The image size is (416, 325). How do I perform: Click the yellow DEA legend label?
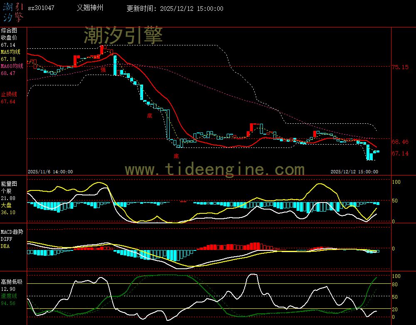[x=5, y=246]
